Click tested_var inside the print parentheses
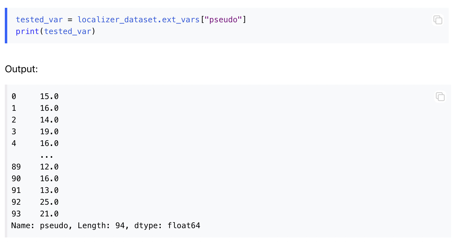 (68, 32)
